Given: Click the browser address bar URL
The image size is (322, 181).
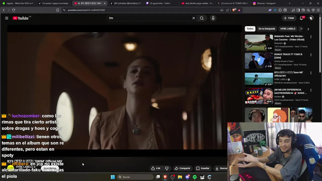Looking at the screenshot, I should point(86,10).
